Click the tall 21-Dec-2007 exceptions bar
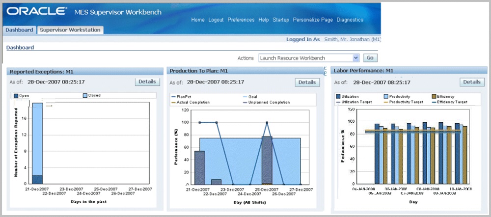The width and height of the screenshot is (491, 217). click(x=37, y=142)
